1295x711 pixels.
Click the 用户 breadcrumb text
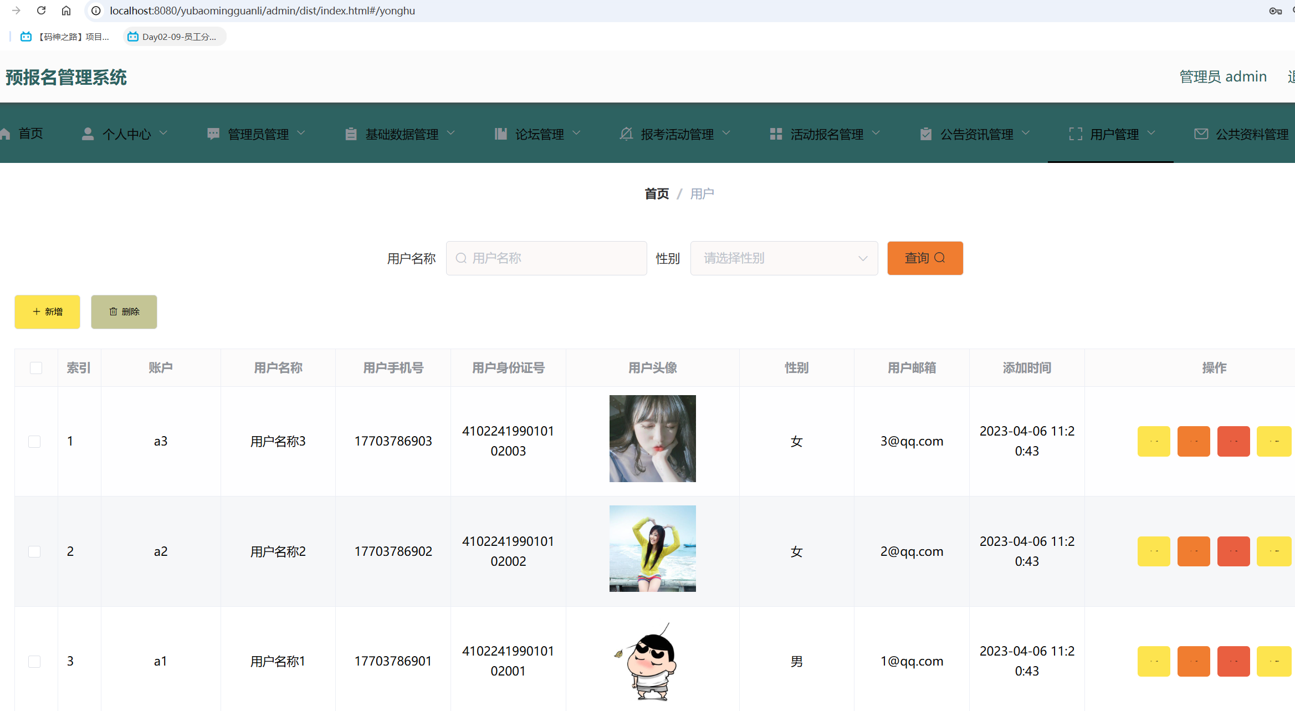pos(702,194)
